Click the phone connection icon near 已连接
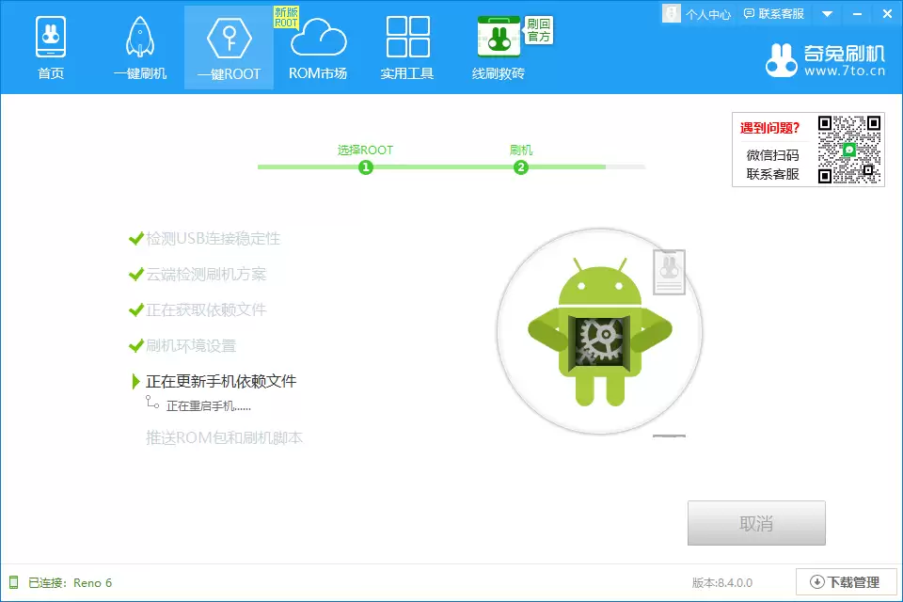 click(15, 582)
